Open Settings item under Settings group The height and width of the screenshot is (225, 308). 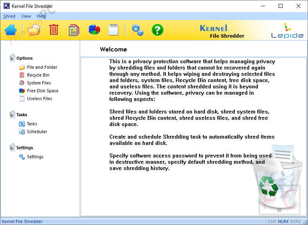(35, 157)
